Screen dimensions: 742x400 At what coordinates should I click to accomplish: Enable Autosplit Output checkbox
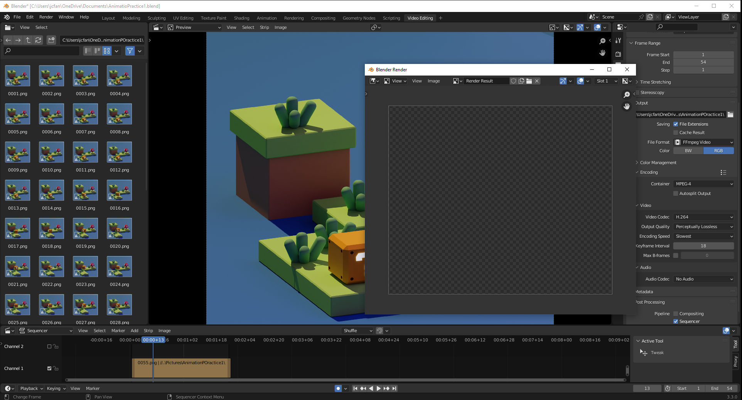coord(676,193)
